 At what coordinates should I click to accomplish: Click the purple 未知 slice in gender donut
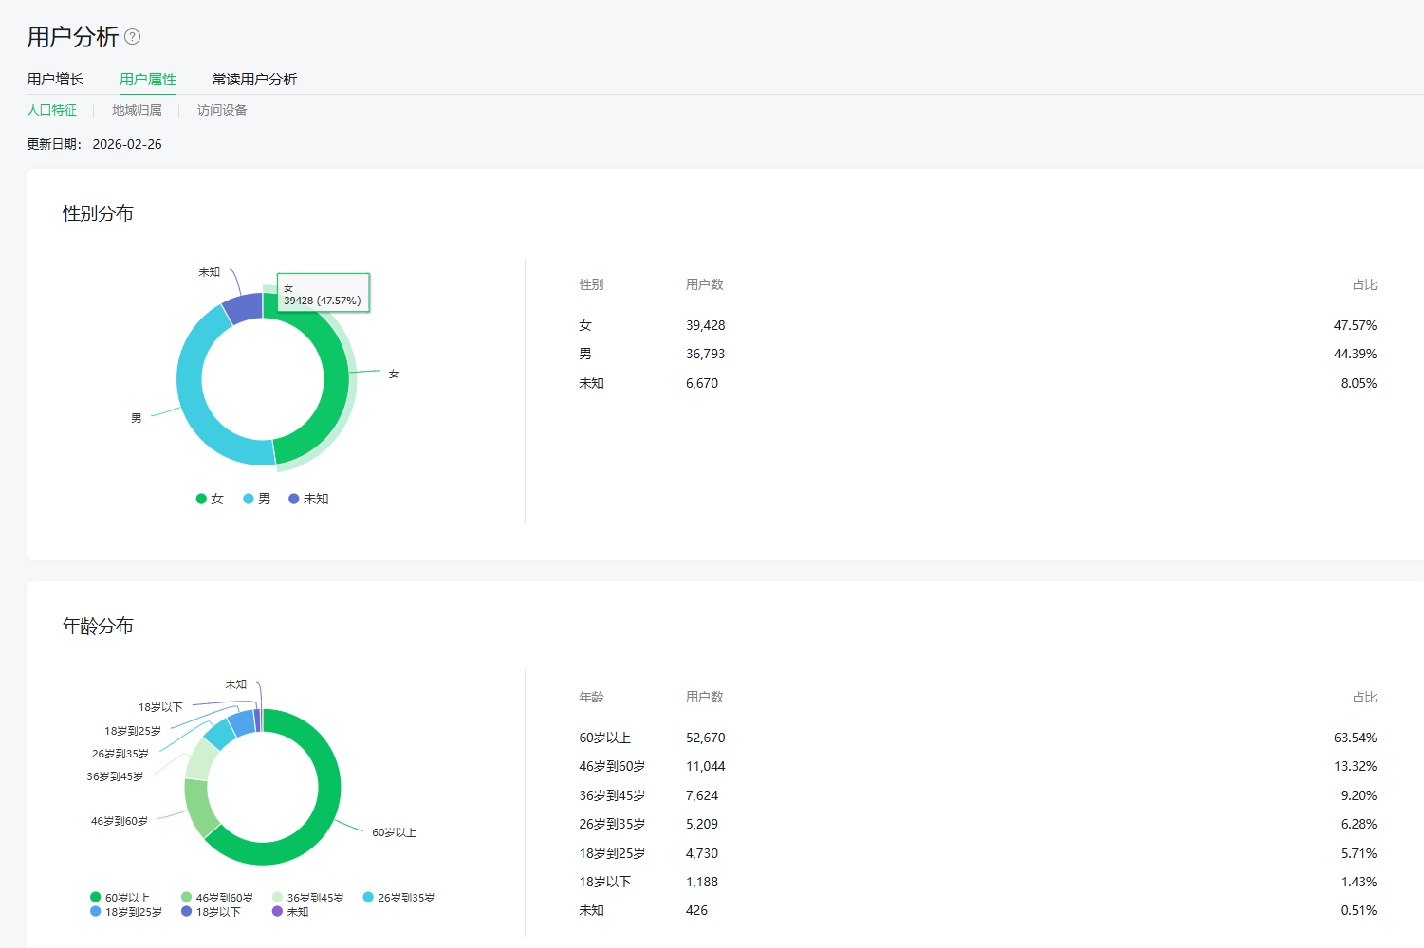(x=244, y=307)
